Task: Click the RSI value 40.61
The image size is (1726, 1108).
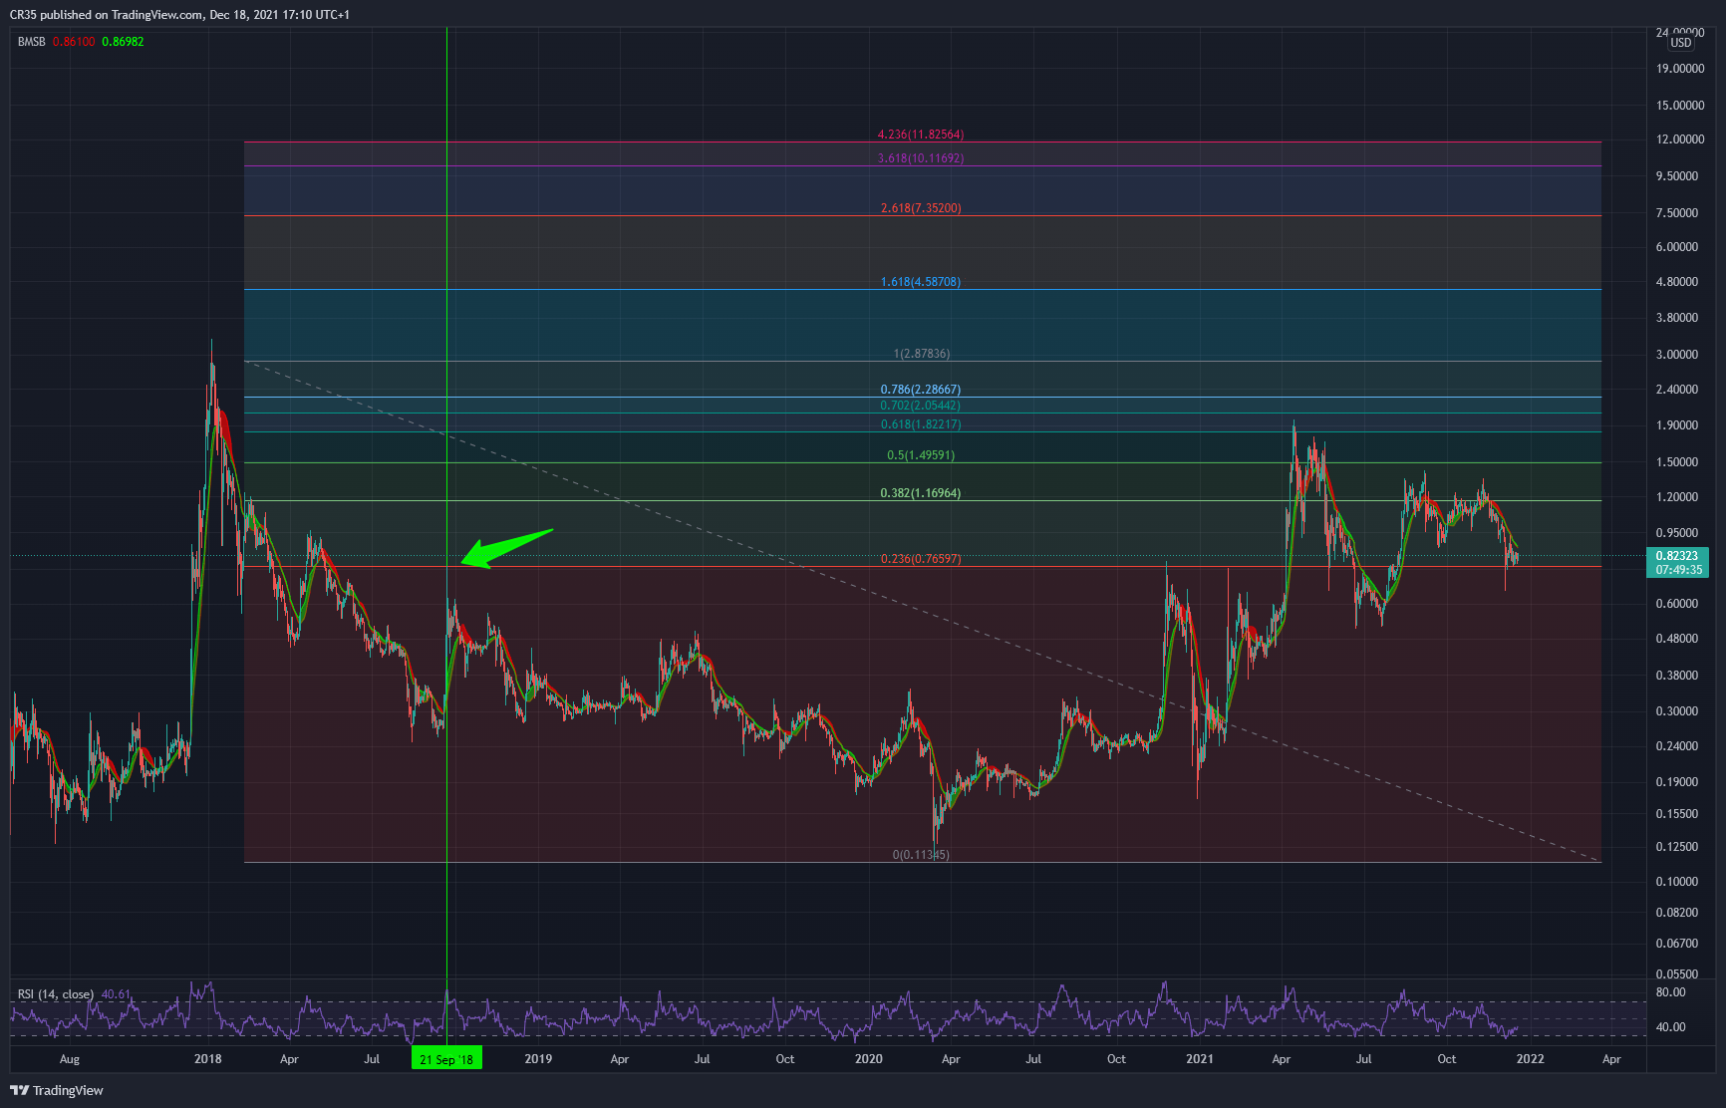Action: [x=116, y=994]
